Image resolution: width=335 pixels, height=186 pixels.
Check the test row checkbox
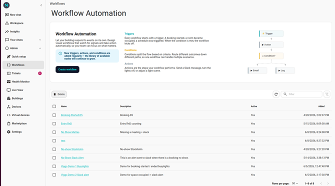(x=54, y=140)
